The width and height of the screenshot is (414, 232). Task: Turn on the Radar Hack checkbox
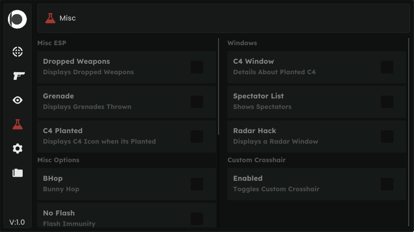(387, 137)
